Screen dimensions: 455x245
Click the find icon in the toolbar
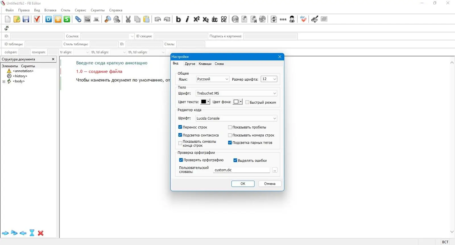tap(107, 19)
